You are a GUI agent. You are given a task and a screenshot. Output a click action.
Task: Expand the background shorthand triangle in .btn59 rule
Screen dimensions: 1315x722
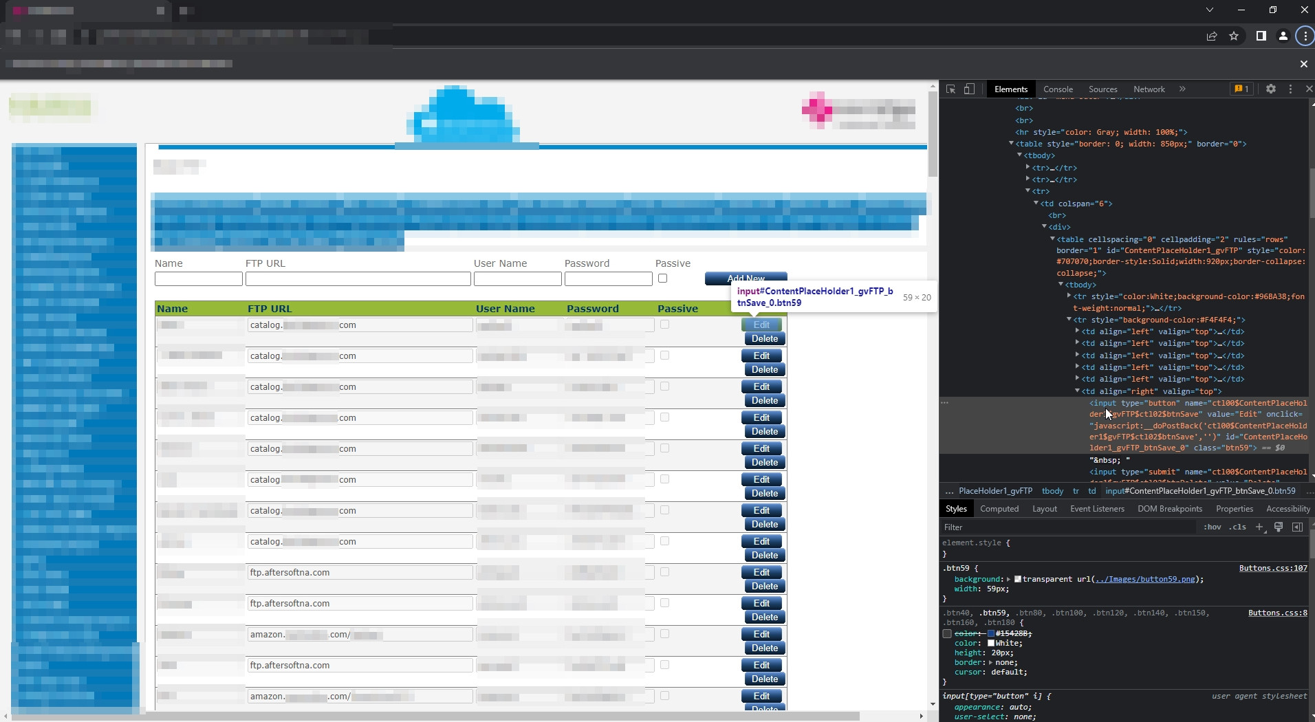click(x=1009, y=580)
